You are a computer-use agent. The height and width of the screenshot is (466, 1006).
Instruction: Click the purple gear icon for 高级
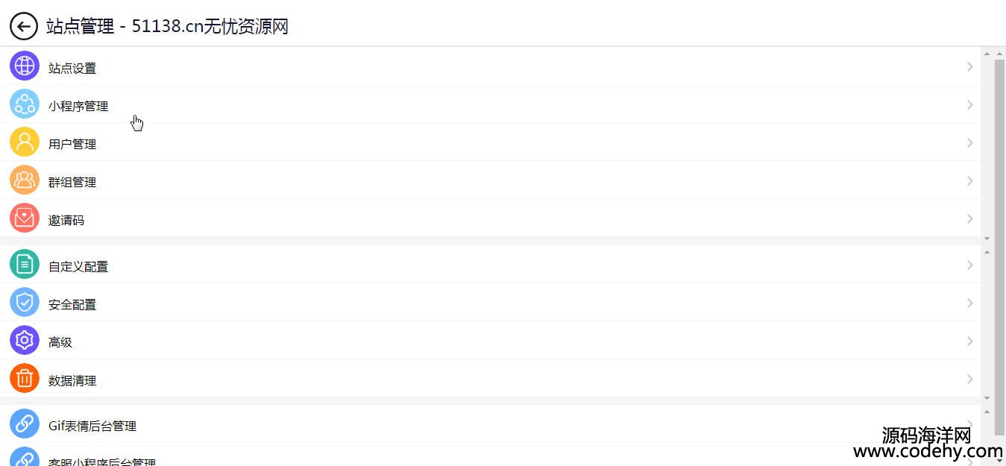pos(25,340)
